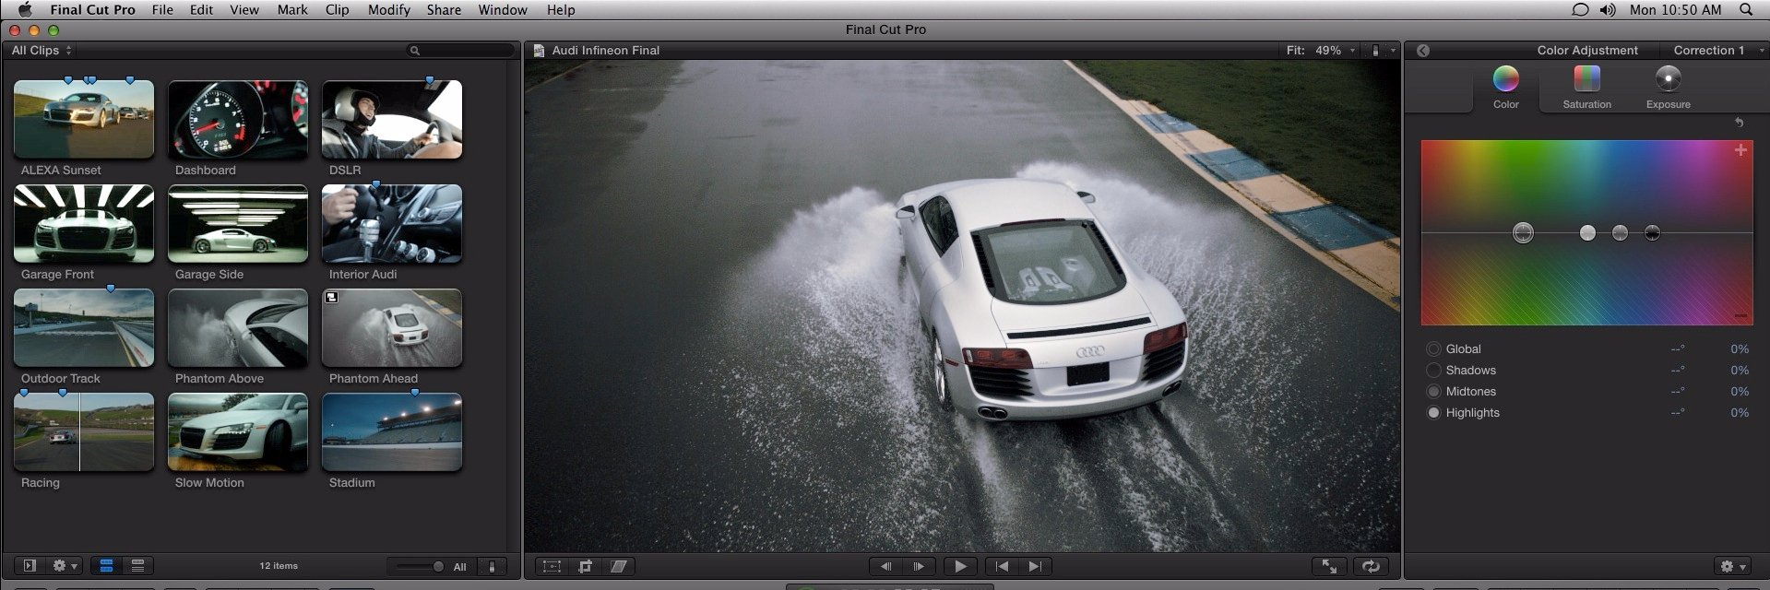Choose the Shadows radio button
The image size is (1770, 590).
click(1433, 371)
